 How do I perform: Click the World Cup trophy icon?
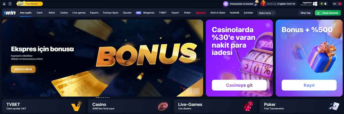tap(263, 3)
